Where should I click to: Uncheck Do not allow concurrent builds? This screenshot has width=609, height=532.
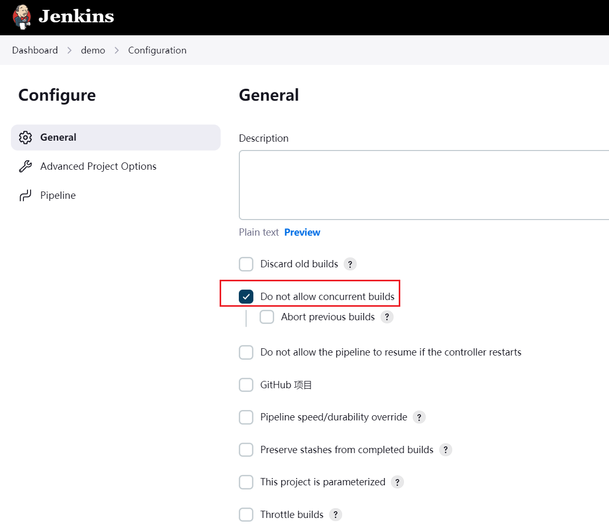(246, 297)
